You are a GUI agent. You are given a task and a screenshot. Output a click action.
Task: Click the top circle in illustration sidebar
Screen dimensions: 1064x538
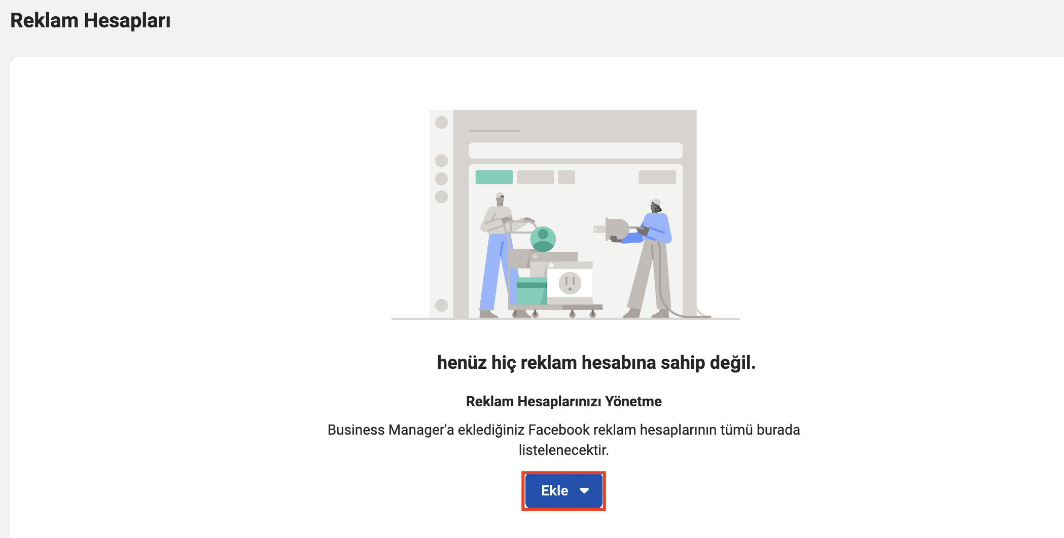[x=441, y=122]
